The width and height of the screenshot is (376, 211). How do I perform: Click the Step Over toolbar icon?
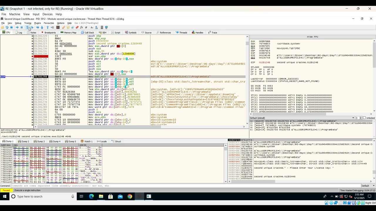[x=32, y=27]
